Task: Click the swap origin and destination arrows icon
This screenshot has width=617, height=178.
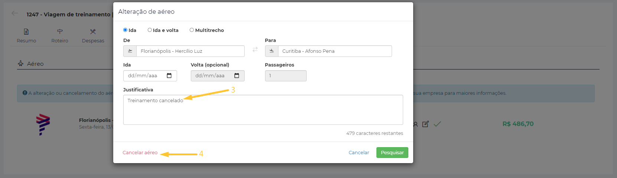Action: (x=255, y=50)
